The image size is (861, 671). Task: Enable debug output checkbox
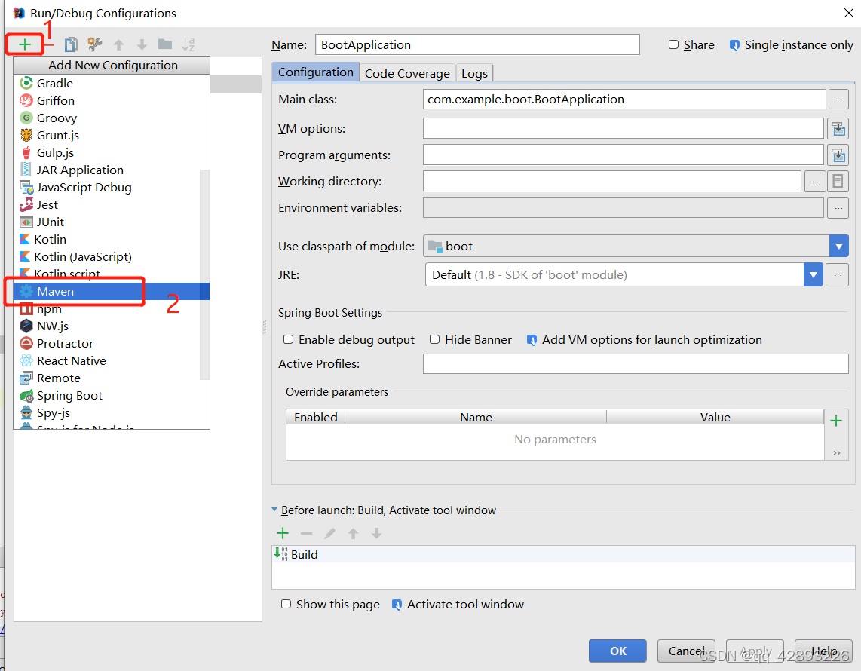click(x=288, y=339)
